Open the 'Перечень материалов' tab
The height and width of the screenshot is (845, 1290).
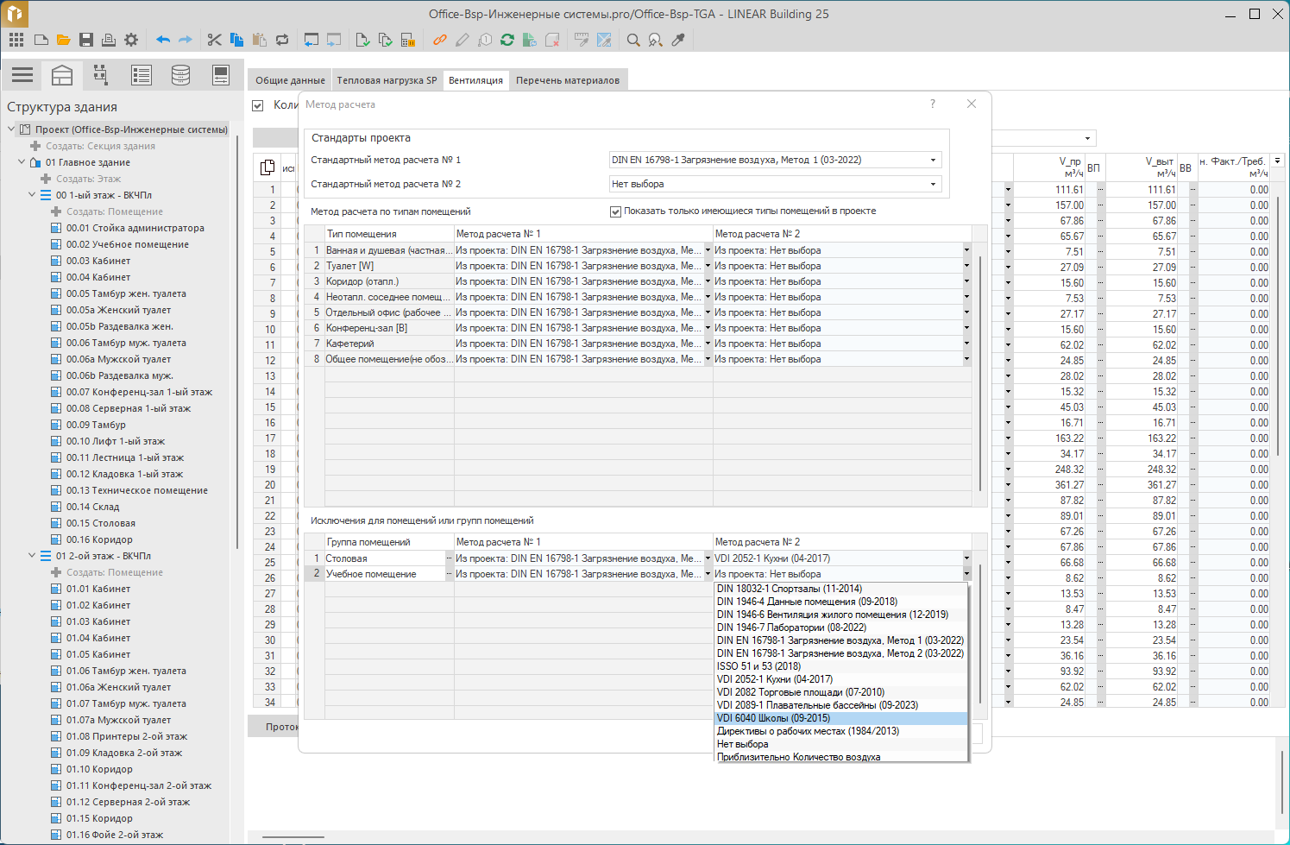pos(567,80)
